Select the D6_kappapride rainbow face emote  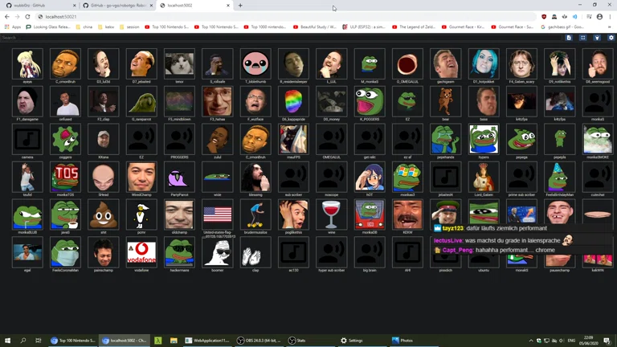(x=293, y=101)
